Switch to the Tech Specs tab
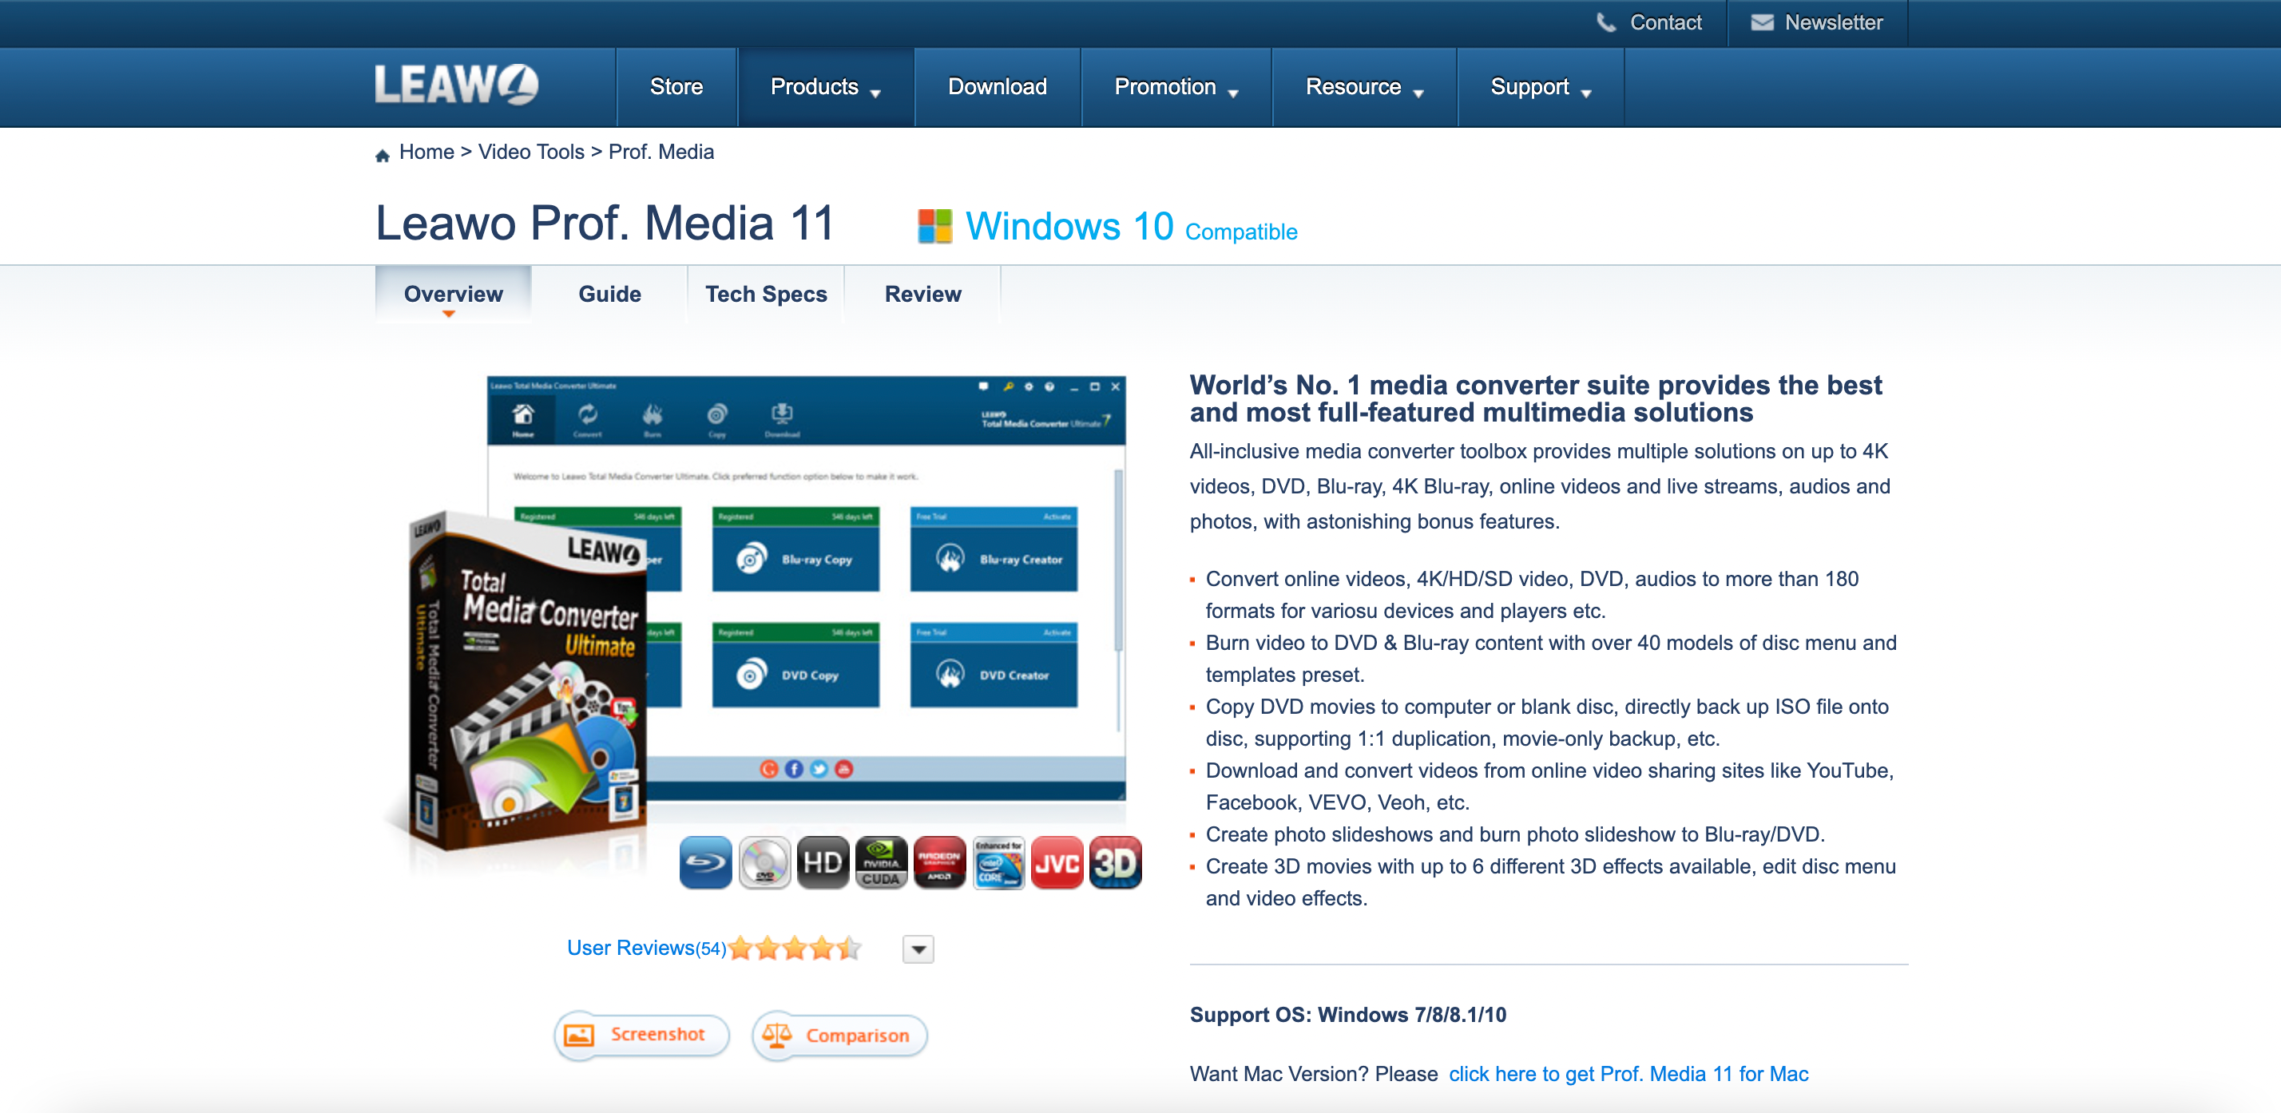2281x1113 pixels. click(766, 294)
